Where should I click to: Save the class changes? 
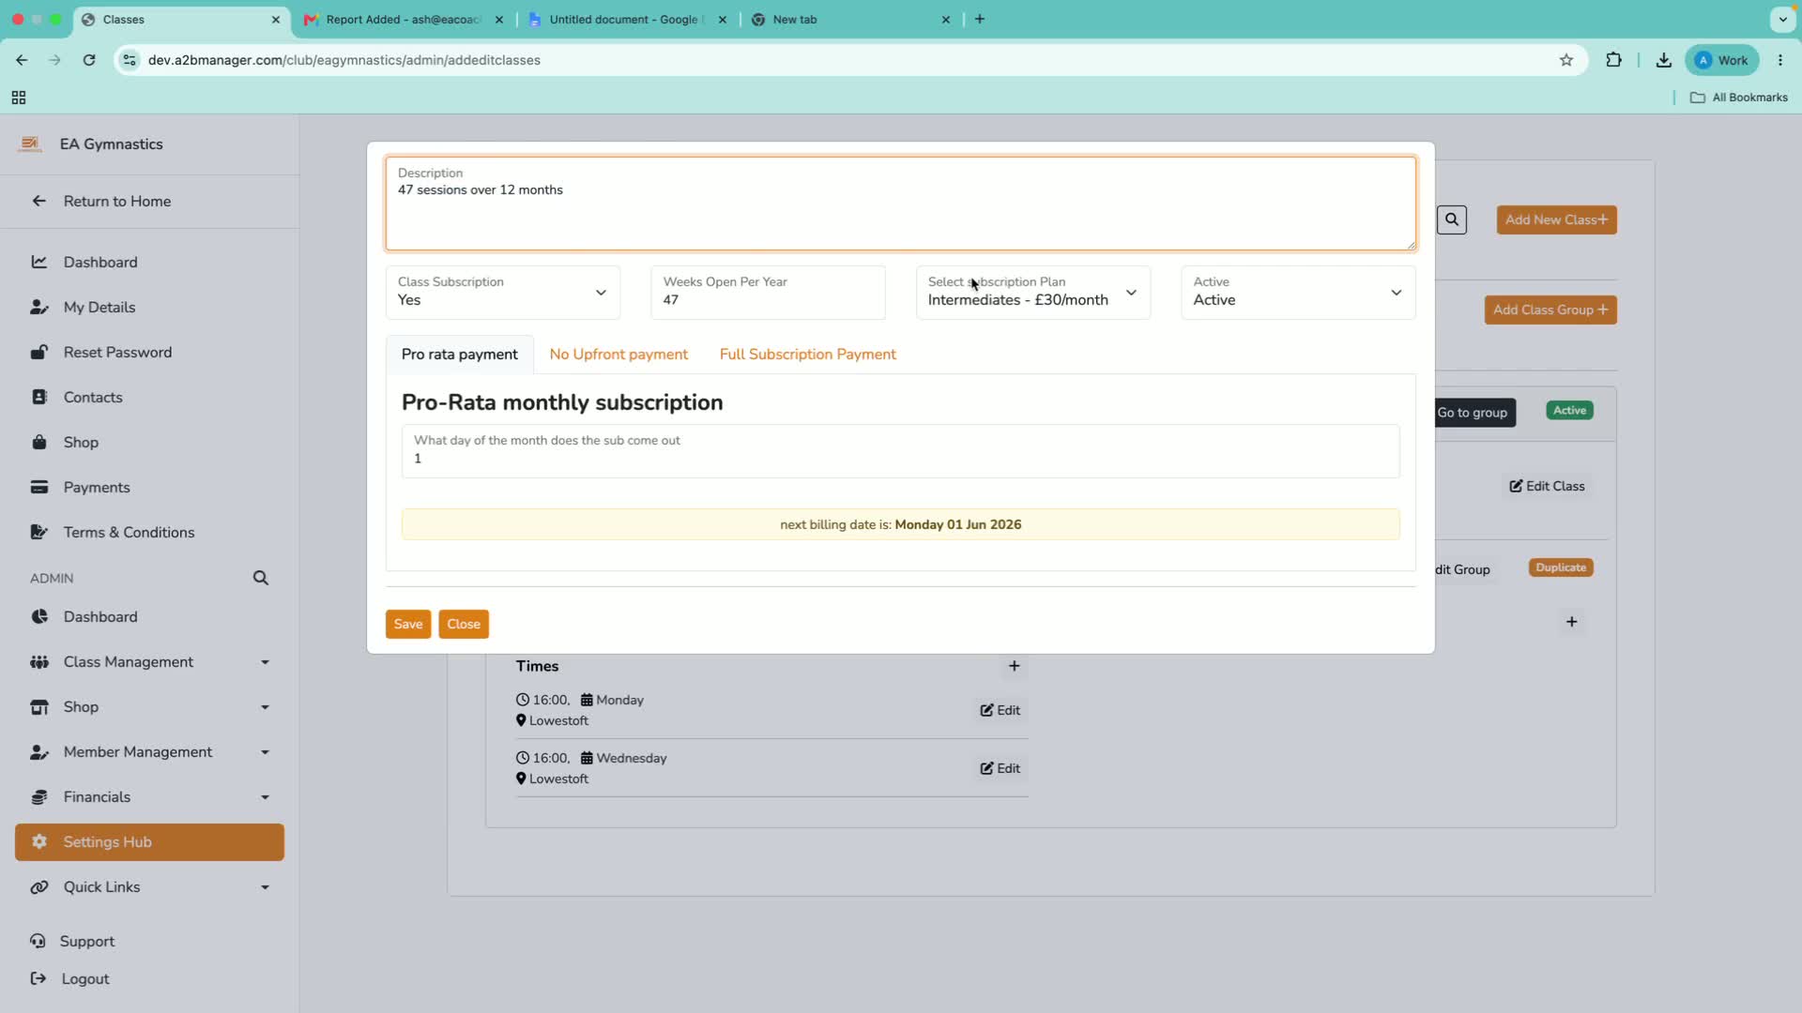coord(408,624)
